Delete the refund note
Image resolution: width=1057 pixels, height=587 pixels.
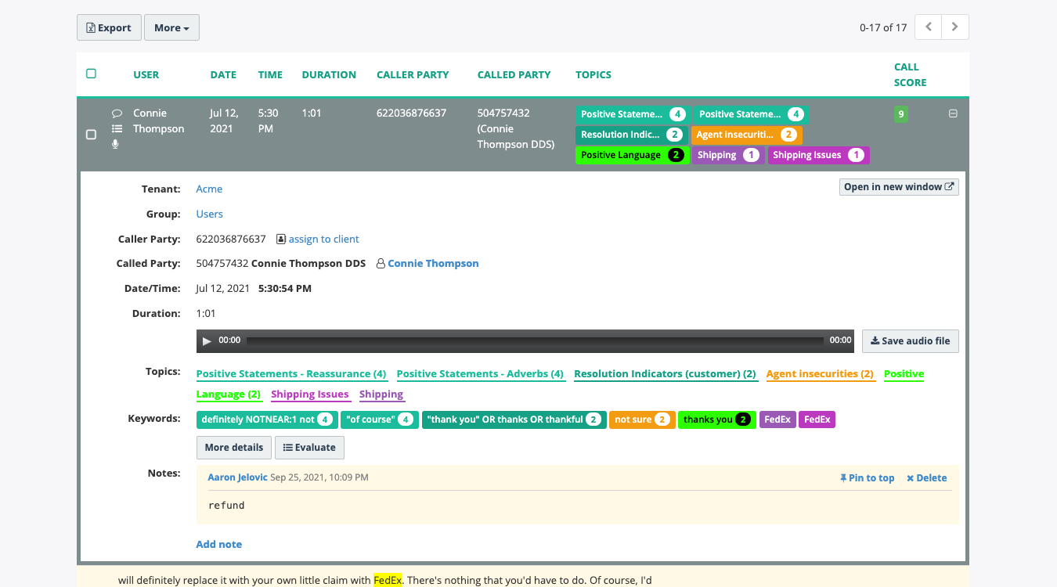pos(926,478)
